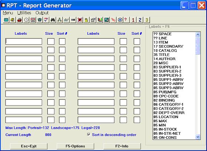
Task: Open the binoculars search icon
Action: pos(53,20)
